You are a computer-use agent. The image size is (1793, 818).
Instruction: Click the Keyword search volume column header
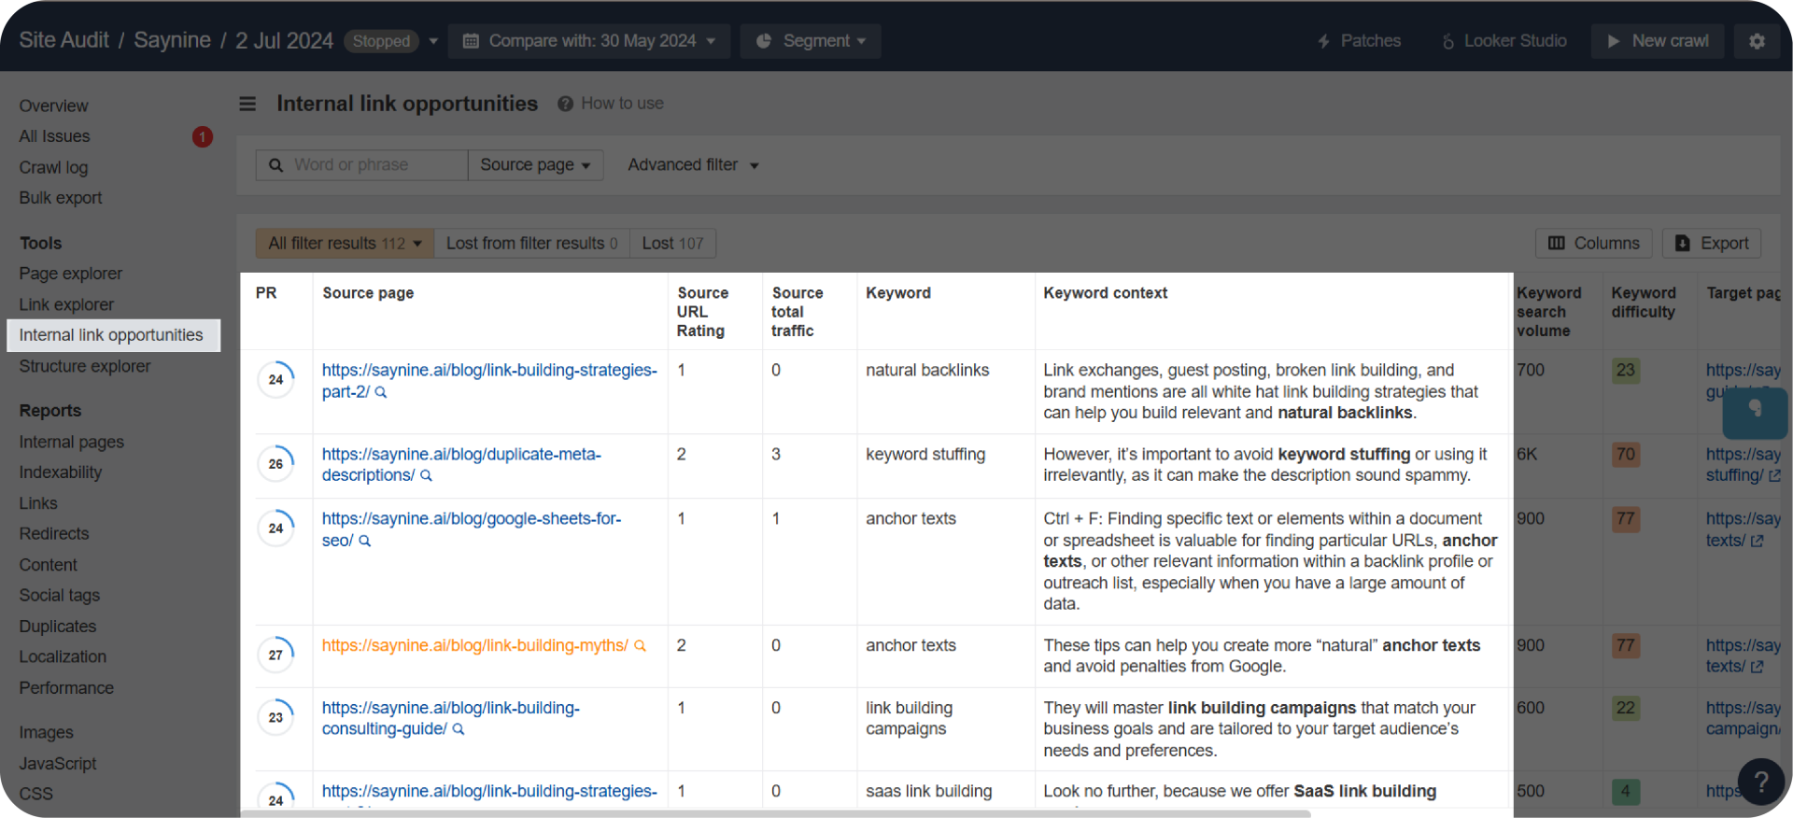[1549, 312]
